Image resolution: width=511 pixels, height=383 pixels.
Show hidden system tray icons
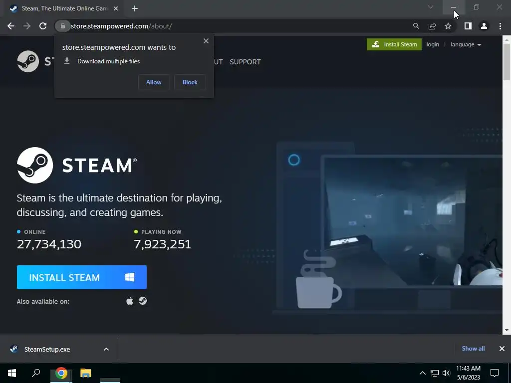(x=422, y=373)
